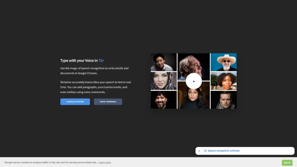Close the speech recognition ad with X
Viewport: 297px width, 167px height.
click(199, 151)
